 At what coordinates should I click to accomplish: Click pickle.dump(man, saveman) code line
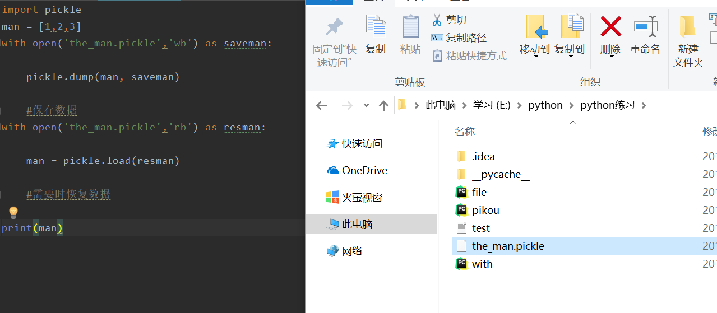tap(103, 77)
